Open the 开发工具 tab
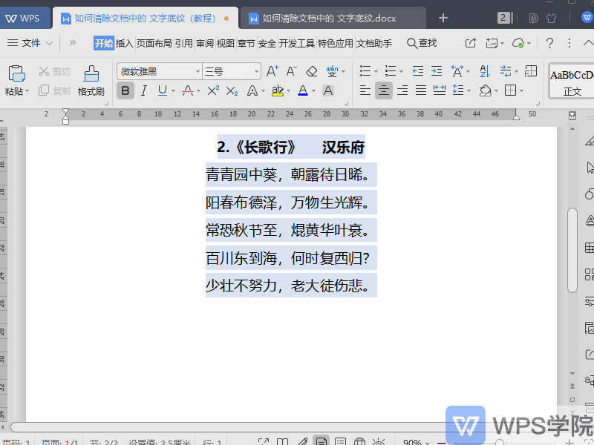 pyautogui.click(x=297, y=44)
